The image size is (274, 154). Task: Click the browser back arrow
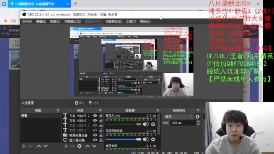pyautogui.click(x=5, y=12)
